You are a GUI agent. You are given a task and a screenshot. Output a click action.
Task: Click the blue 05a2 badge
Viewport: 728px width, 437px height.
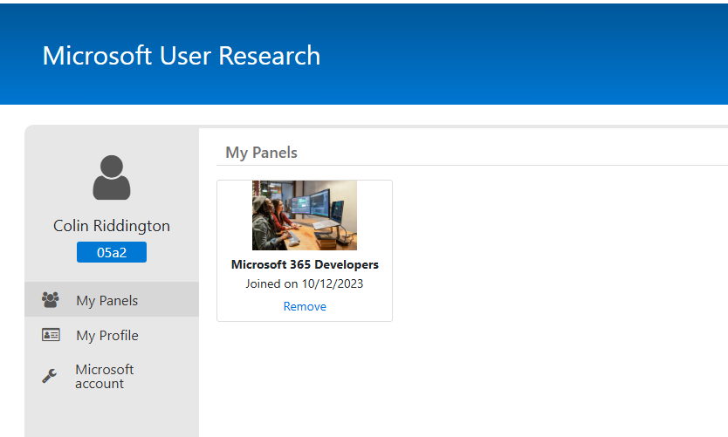(x=112, y=252)
